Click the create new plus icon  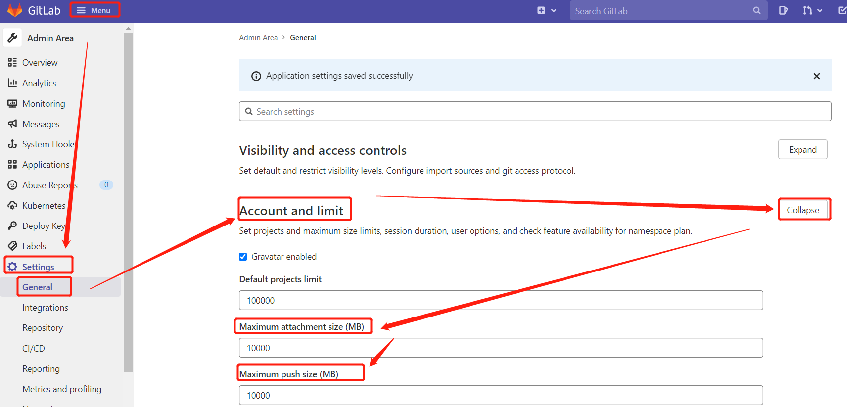(541, 10)
